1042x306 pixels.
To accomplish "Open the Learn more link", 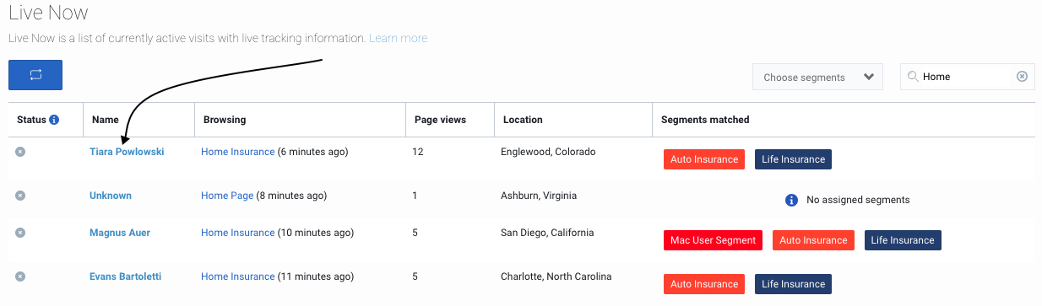I will click(398, 38).
